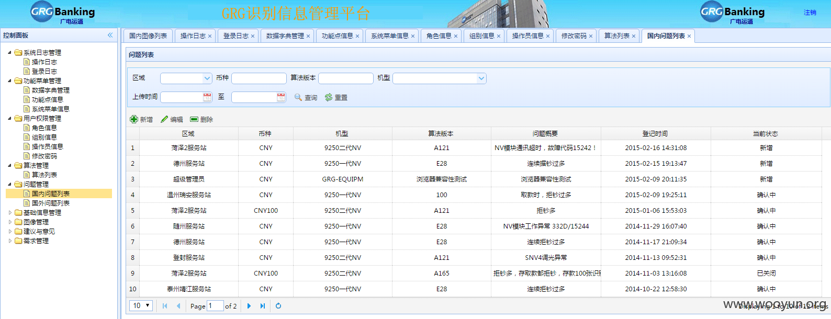Expand the 基础信息管理 tree folder
The image size is (831, 319).
pyautogui.click(x=10, y=212)
